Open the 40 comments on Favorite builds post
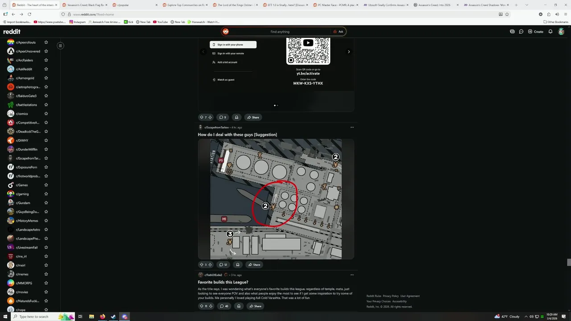 click(x=224, y=306)
